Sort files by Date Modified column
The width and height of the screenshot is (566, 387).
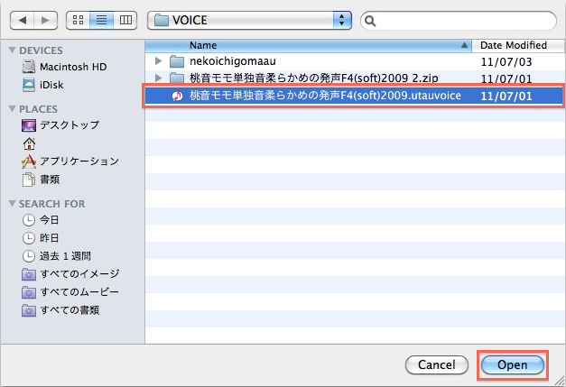point(515,44)
